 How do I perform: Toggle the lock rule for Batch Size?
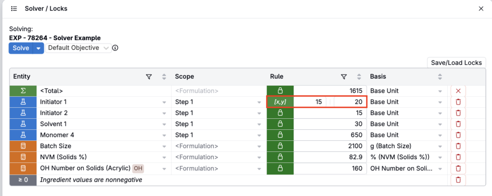280,146
